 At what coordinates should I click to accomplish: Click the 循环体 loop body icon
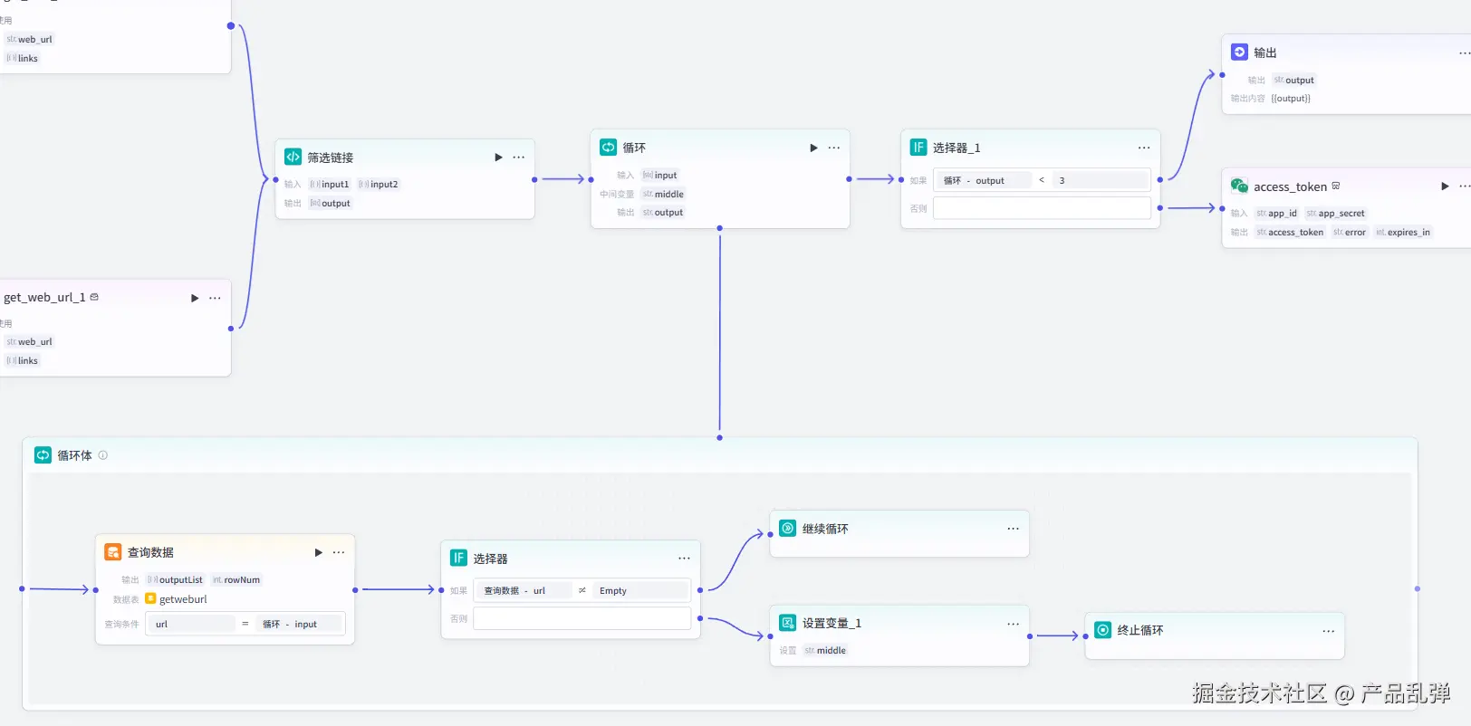point(43,454)
